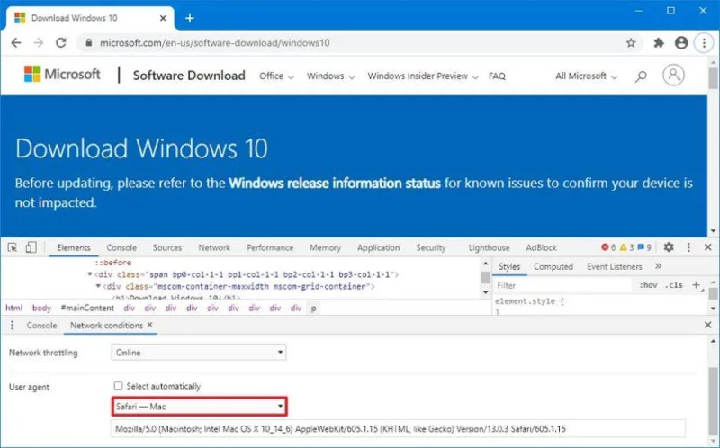Click the yellow warnings count badge
The image size is (720, 448).
coord(626,247)
